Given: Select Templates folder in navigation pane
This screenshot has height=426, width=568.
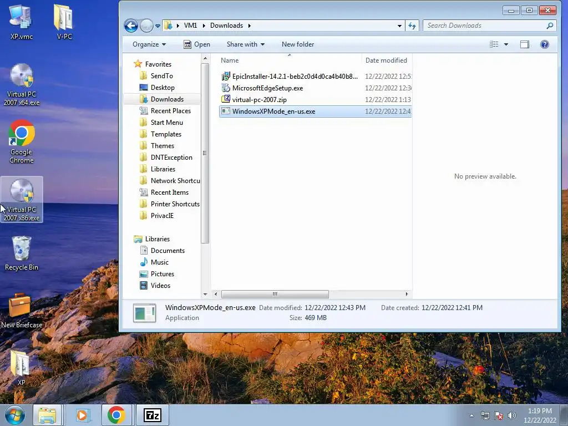Looking at the screenshot, I should click(166, 134).
